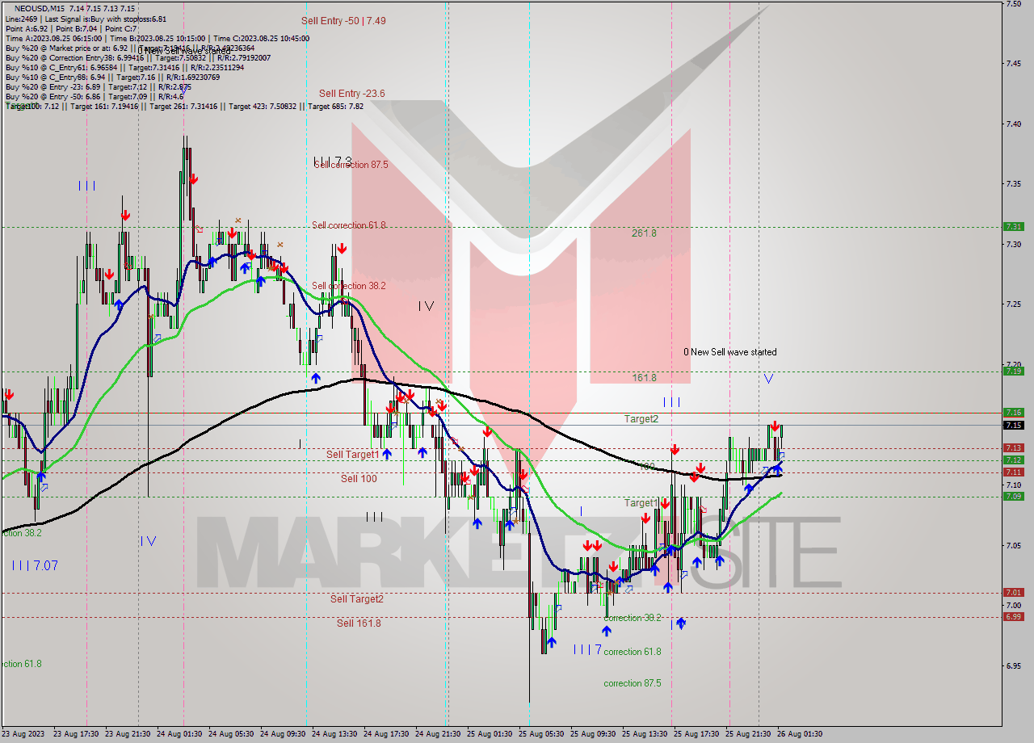
Task: Select the 'Sell Entry -23.6' label
Action: point(351,94)
